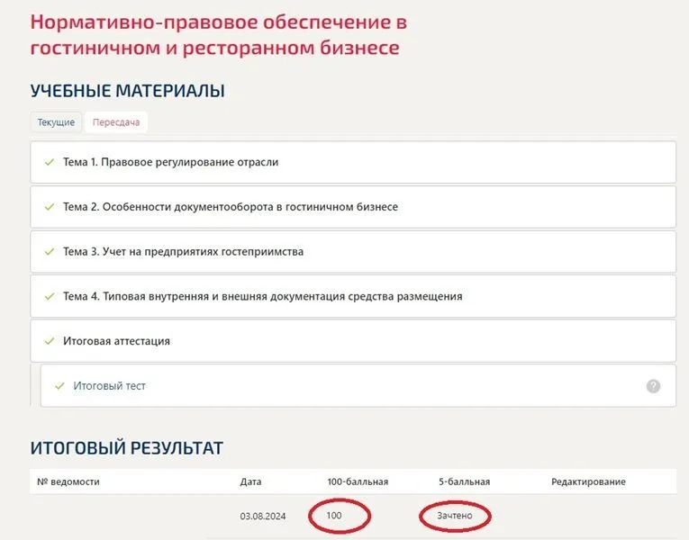Expand Тема 4 about типовая документация
689x540 pixels.
pos(262,296)
